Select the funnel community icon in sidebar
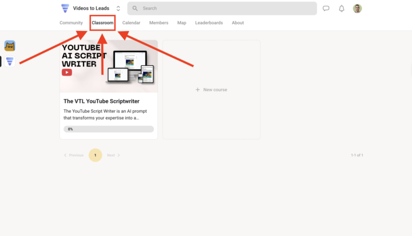Screen dimensions: 412x236 click(x=10, y=61)
